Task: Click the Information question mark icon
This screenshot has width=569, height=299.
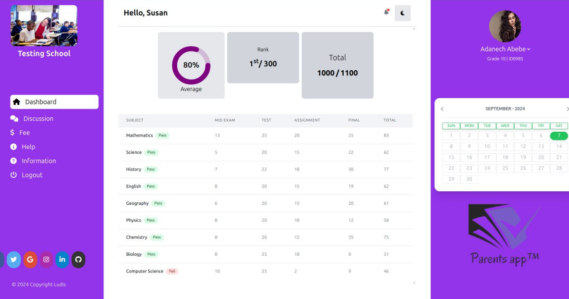Action: 13,161
